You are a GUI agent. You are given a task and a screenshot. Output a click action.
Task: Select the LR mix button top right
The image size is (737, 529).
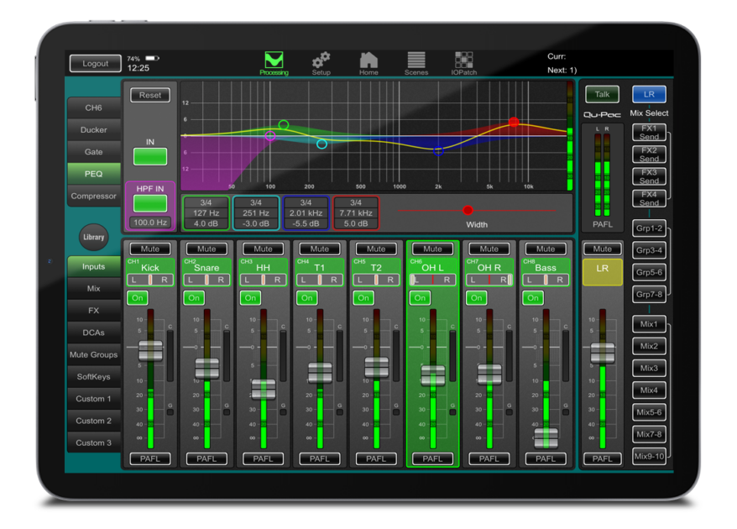point(648,94)
